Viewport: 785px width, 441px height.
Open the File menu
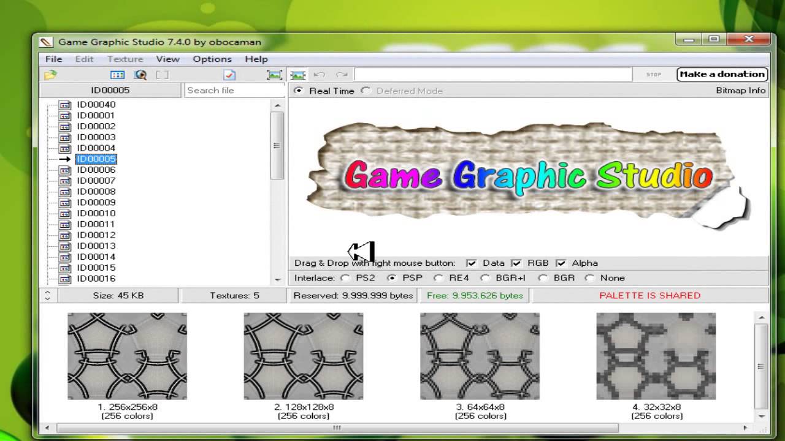click(53, 59)
